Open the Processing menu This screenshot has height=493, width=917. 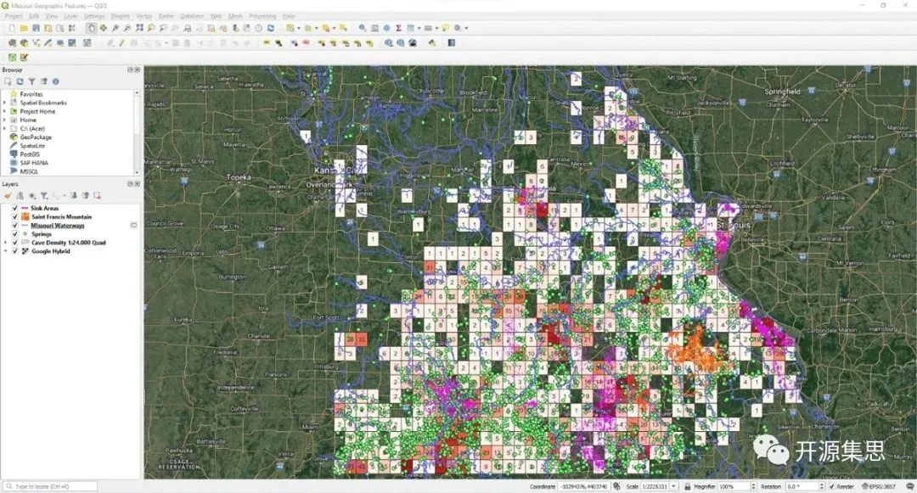pos(262,16)
